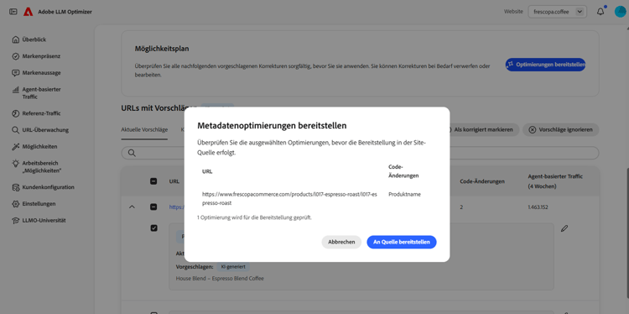The width and height of the screenshot is (629, 314).
Task: Click the Markenaussage chat icon
Action: tap(16, 73)
